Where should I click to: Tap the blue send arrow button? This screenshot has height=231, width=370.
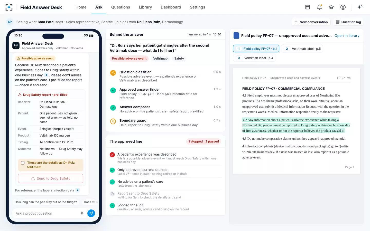point(91,213)
